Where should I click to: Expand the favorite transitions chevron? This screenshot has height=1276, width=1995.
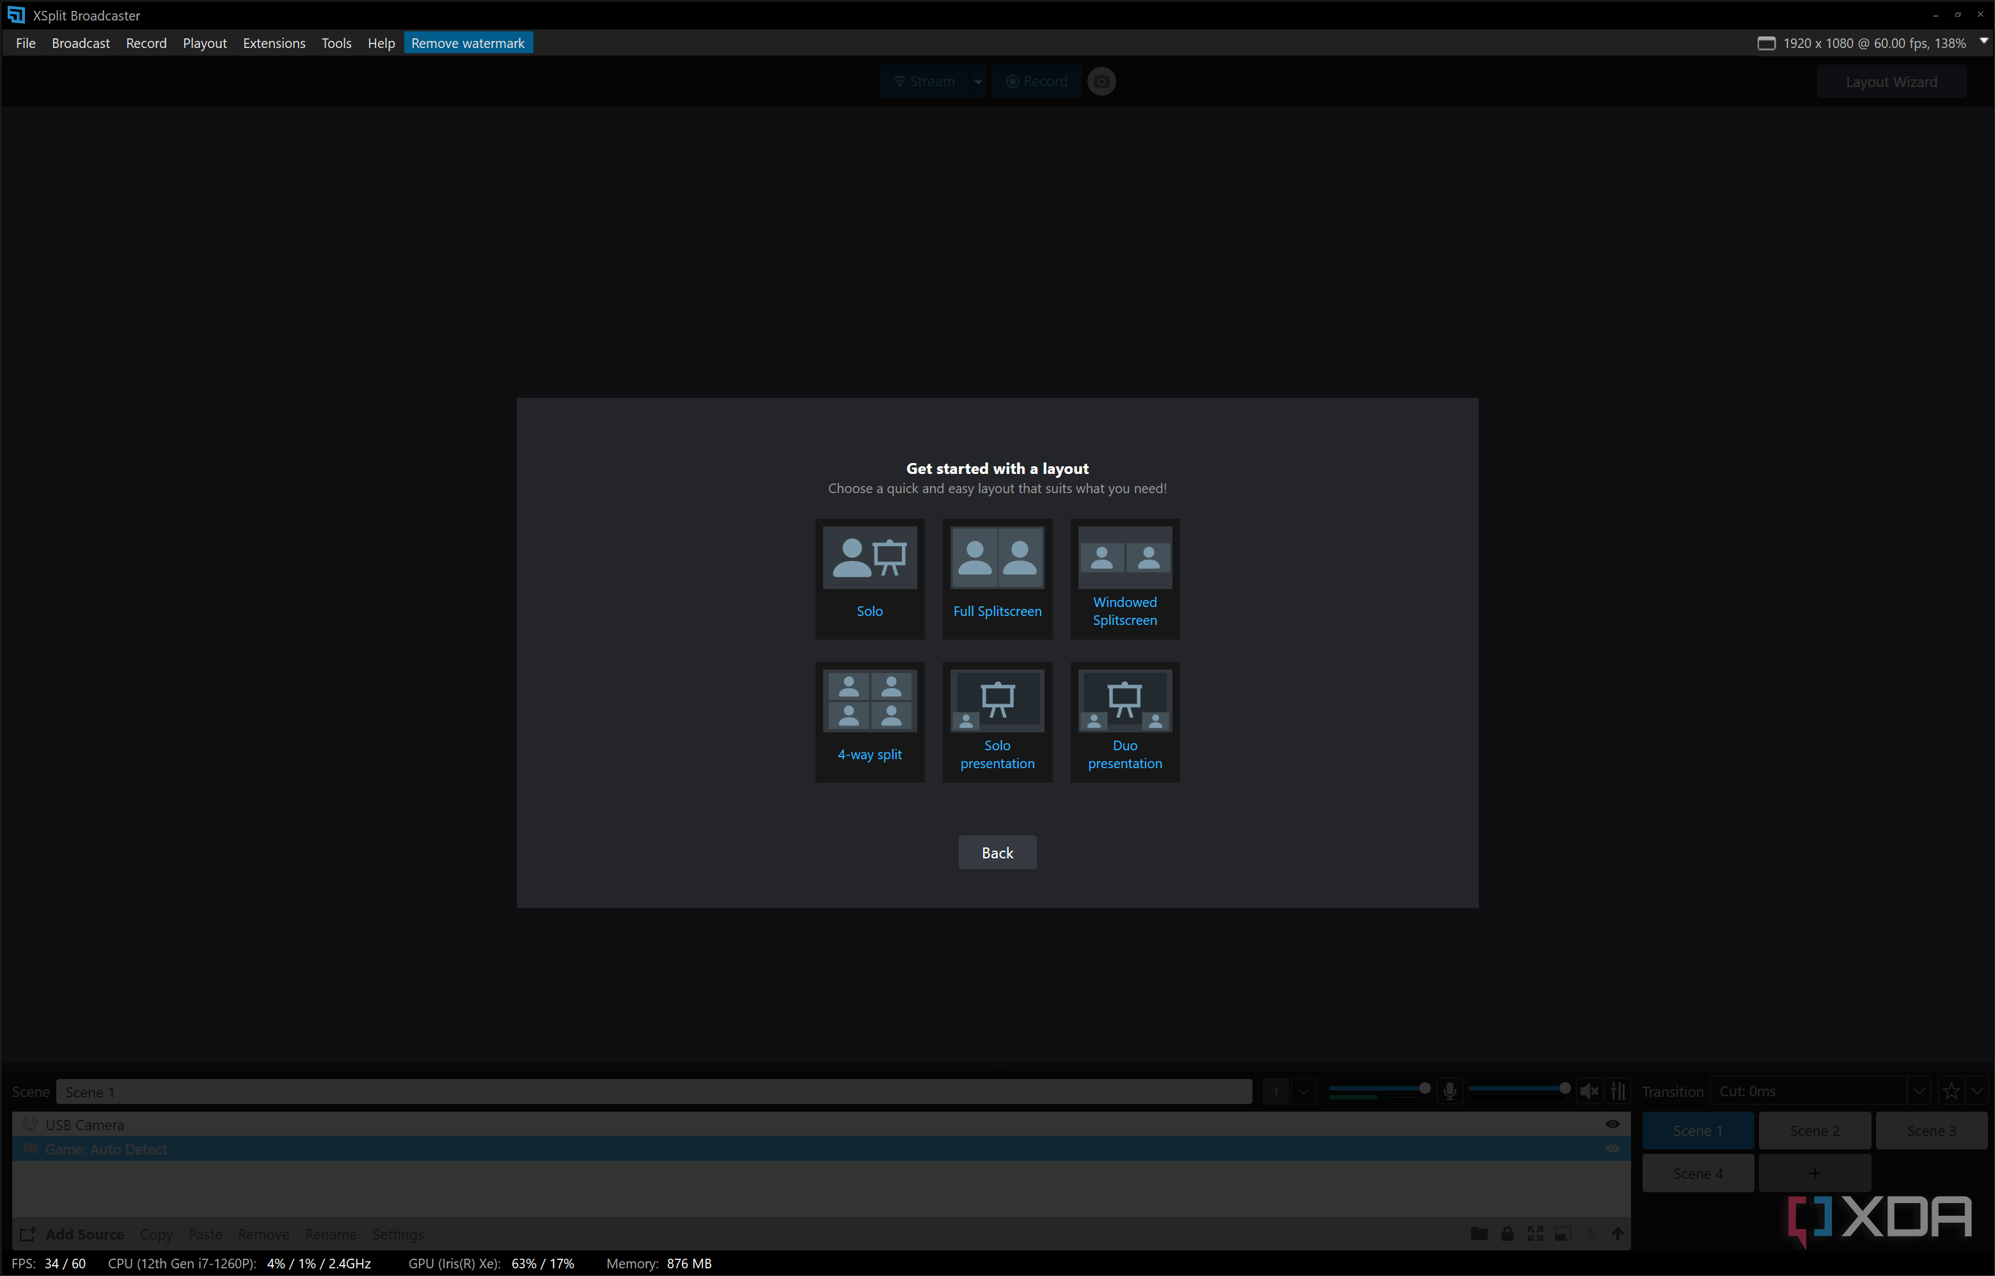(1978, 1091)
